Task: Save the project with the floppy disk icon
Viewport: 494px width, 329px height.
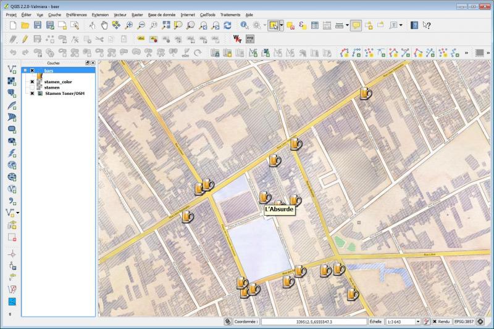Action: [37, 25]
